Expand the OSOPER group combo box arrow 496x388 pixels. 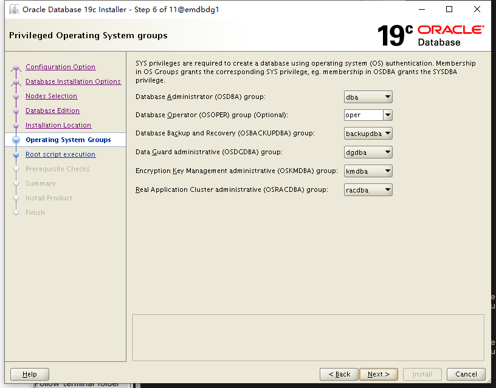[388, 115]
